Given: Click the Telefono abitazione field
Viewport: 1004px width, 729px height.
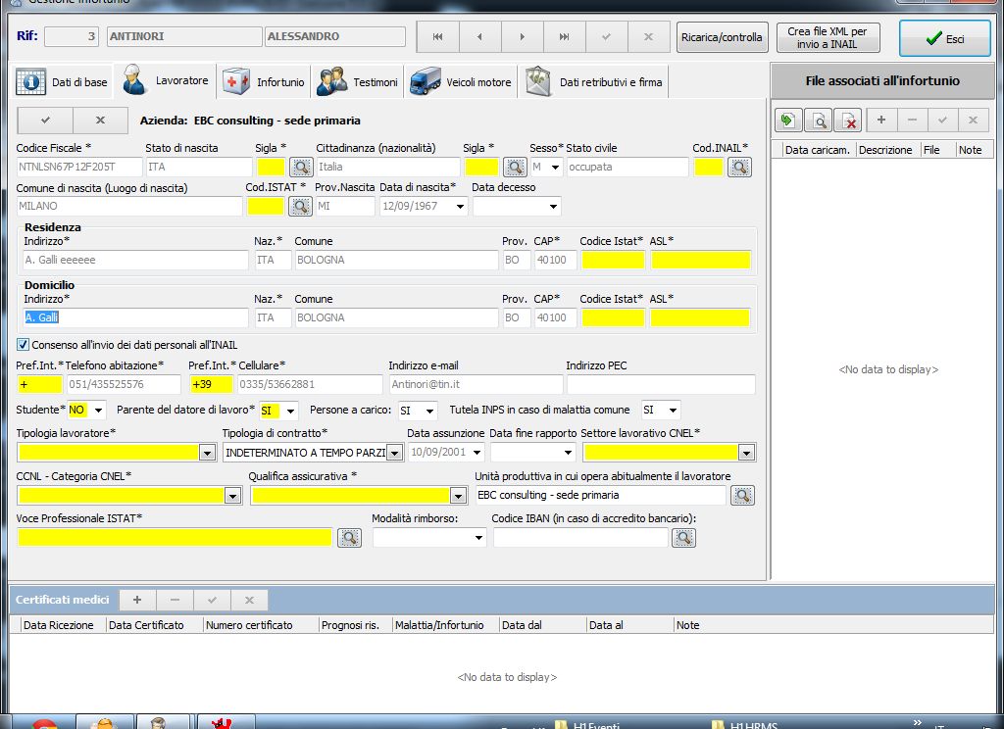Looking at the screenshot, I should click(x=125, y=384).
